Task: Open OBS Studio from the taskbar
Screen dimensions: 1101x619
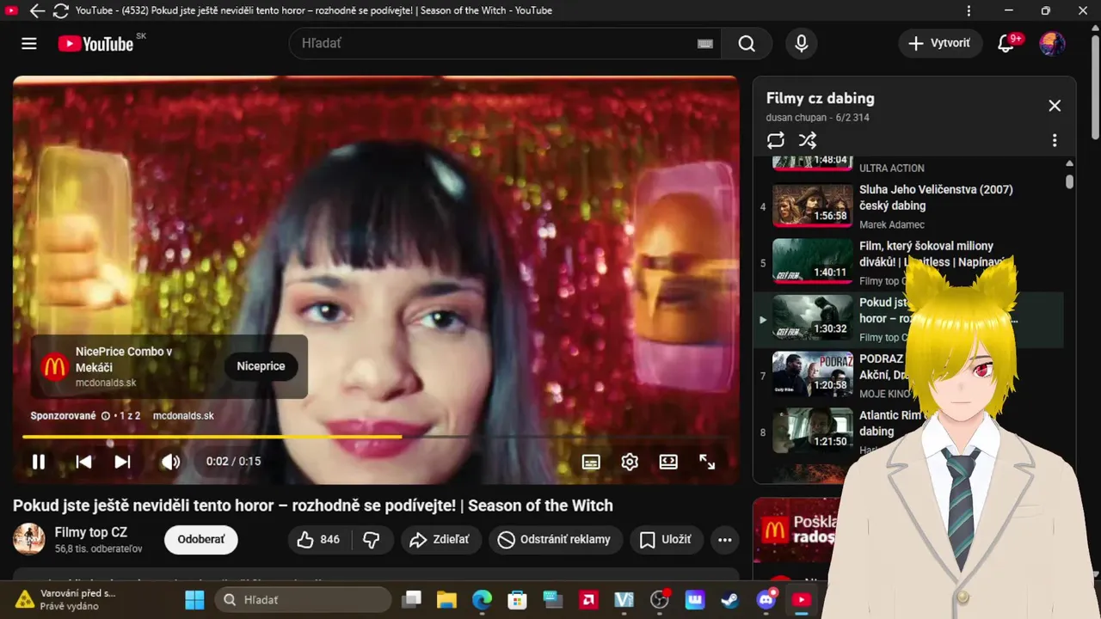Action: point(660,600)
